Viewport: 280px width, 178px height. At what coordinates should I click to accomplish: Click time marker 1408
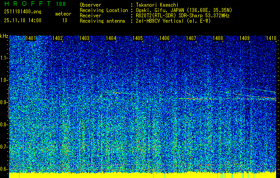tap(218, 38)
